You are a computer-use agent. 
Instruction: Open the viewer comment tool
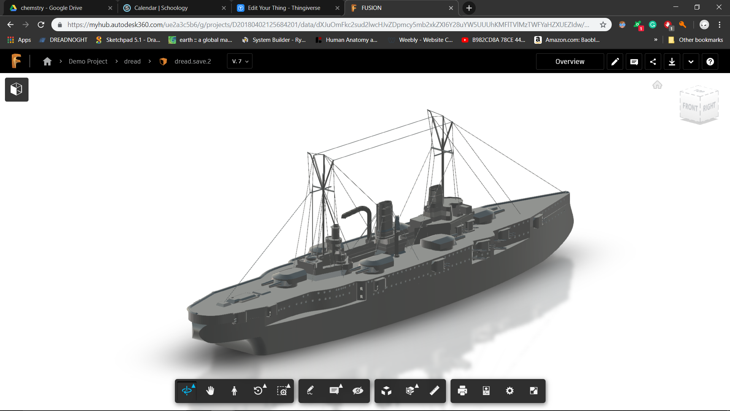pos(334,390)
